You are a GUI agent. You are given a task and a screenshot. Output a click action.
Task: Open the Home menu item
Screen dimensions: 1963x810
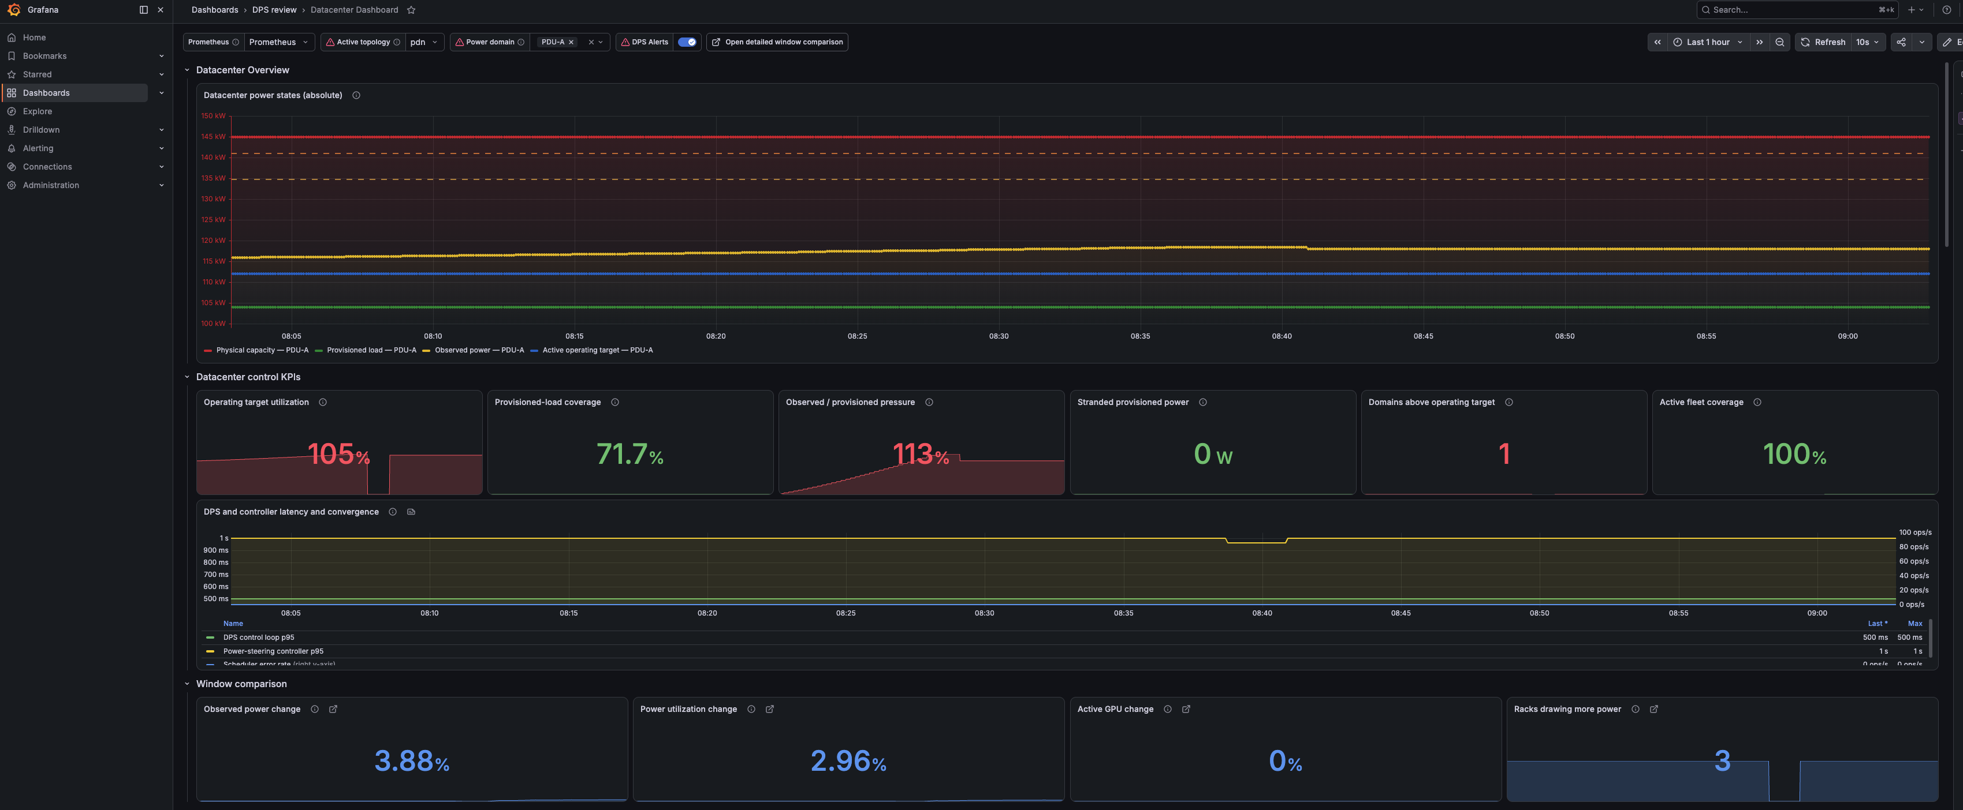point(34,37)
